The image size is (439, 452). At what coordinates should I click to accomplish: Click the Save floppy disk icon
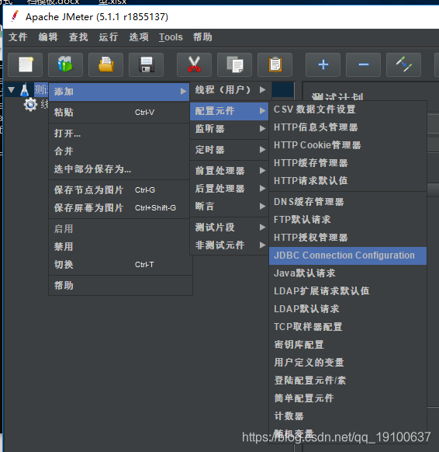(x=147, y=64)
